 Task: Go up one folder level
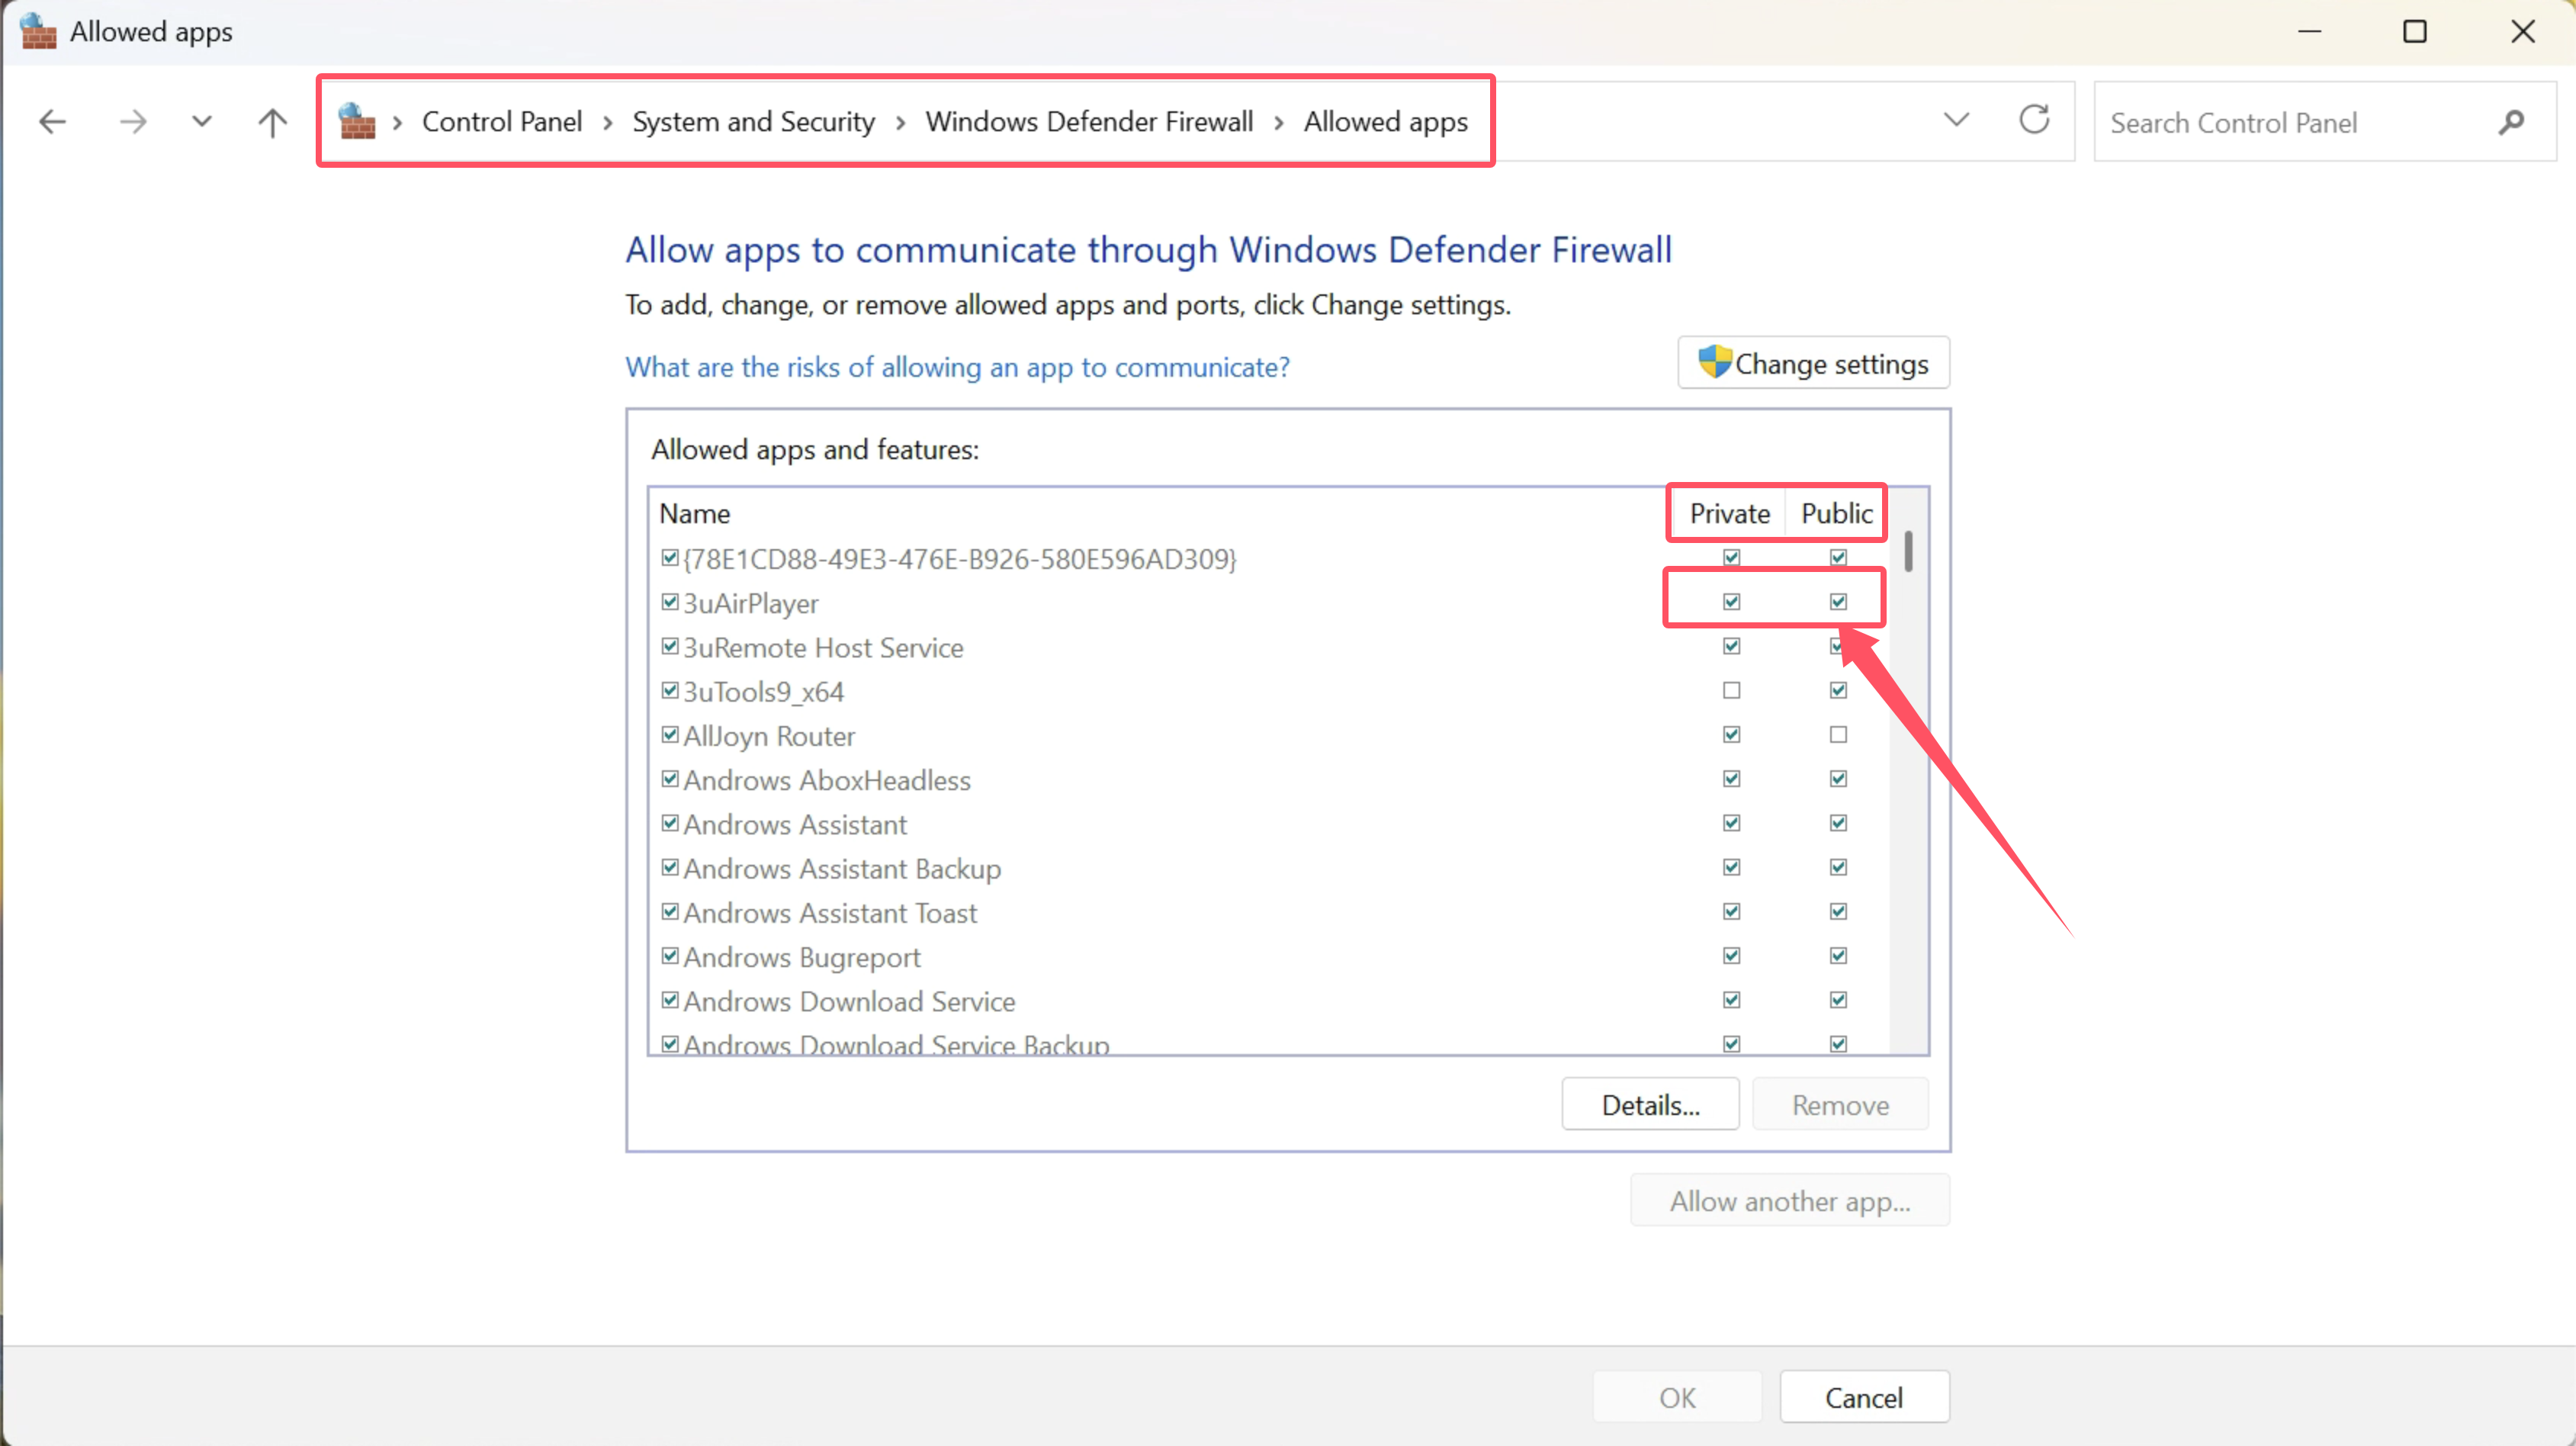click(x=272, y=122)
